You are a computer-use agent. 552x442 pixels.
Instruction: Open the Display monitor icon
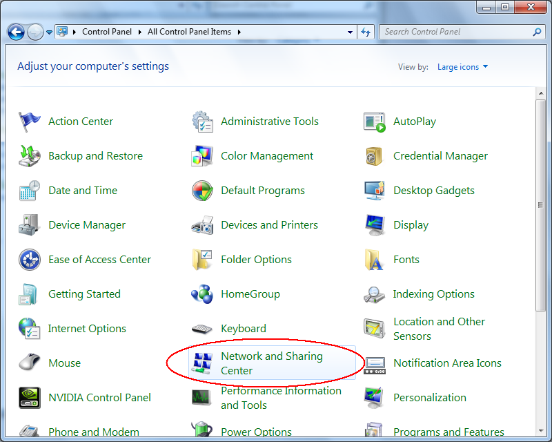(375, 225)
